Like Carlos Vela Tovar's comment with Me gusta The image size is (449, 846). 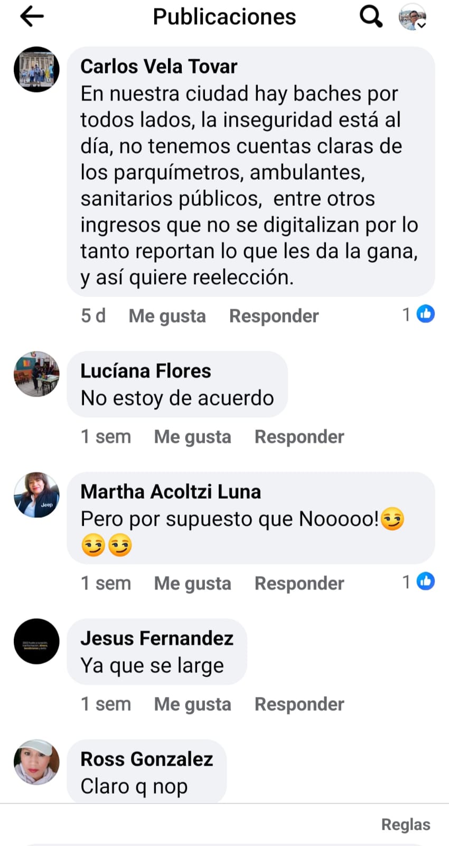167,316
